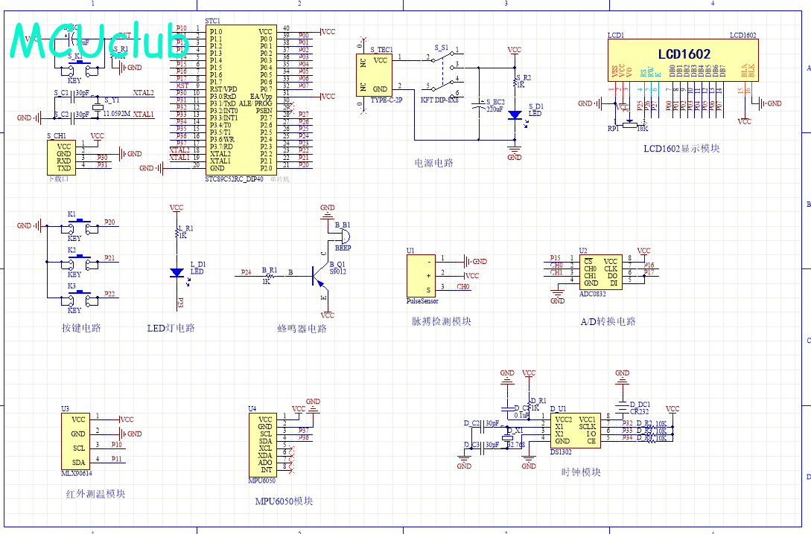Viewport: 811px width, 534px height.
Task: Click the 按键电路 caption text
Action: pos(81,328)
